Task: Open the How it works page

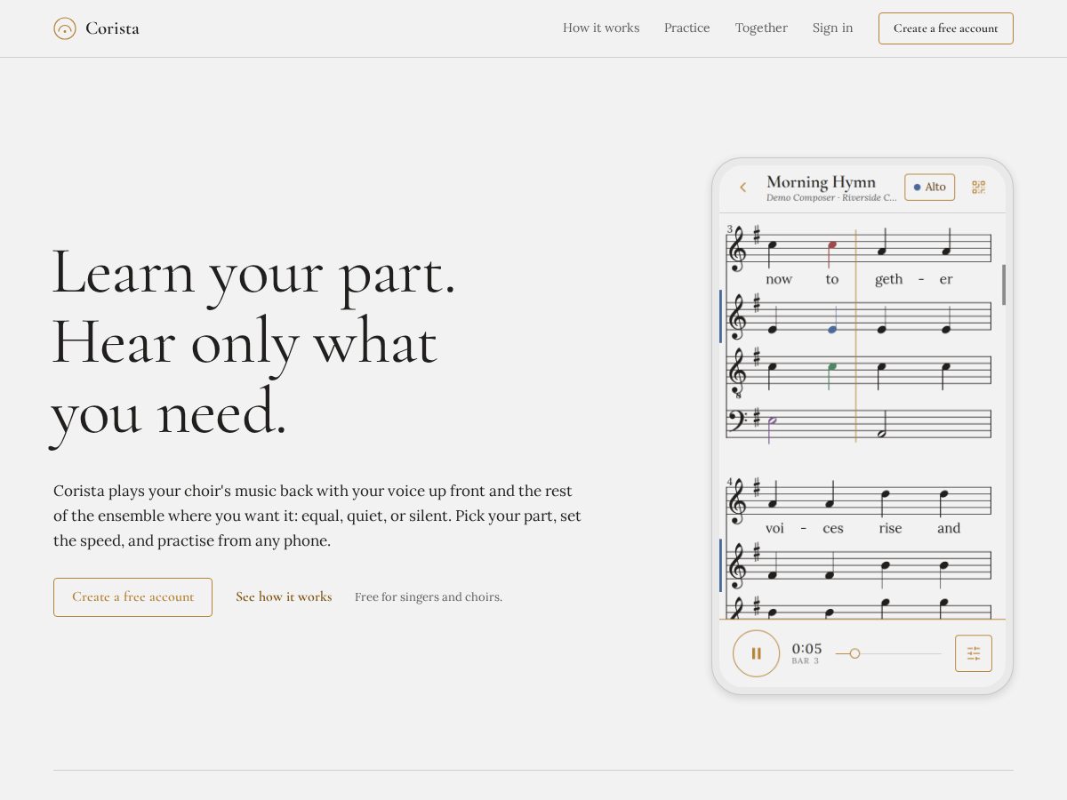Action: 601,28
